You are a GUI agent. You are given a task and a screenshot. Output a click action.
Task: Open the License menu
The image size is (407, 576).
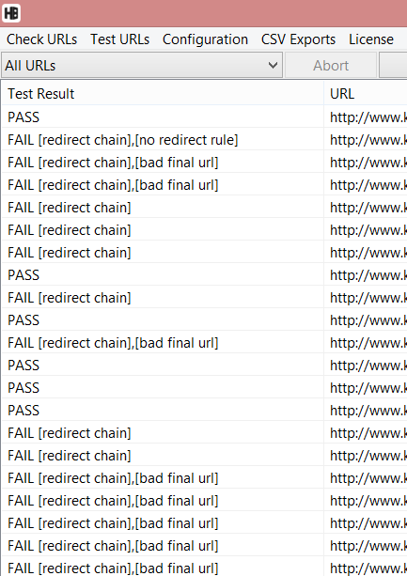371,39
